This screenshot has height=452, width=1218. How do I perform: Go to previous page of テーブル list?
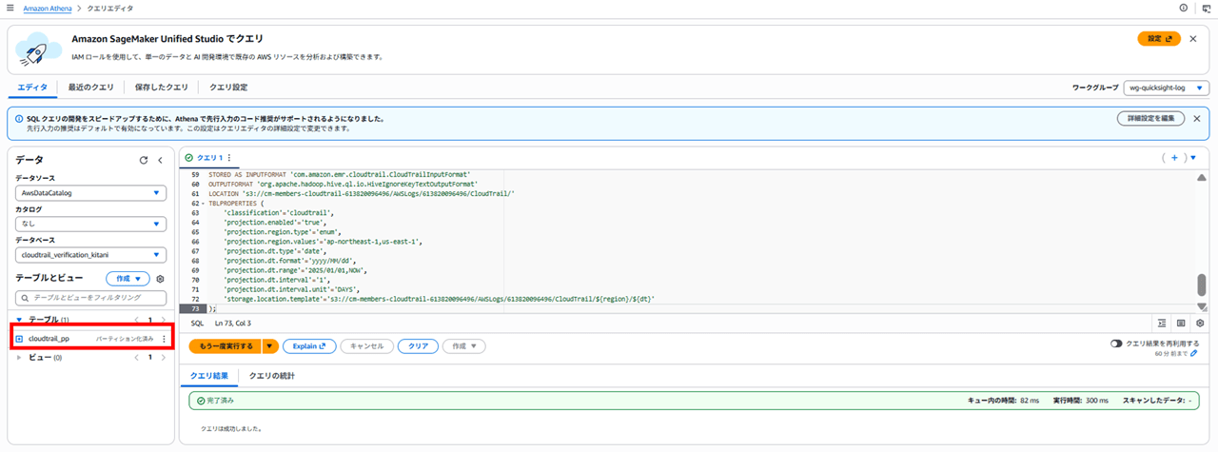point(138,320)
